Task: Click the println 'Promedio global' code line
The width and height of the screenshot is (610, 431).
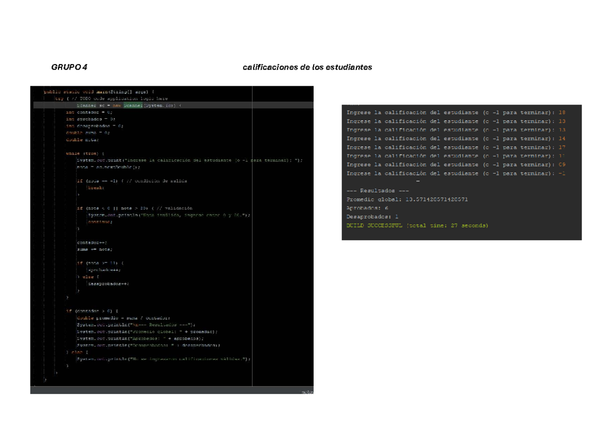Action: pos(147,331)
